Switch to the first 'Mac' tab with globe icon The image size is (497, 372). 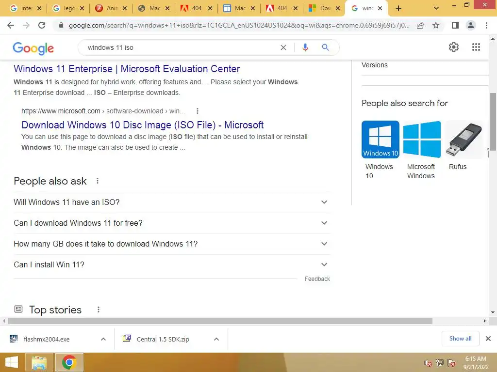click(x=150, y=9)
